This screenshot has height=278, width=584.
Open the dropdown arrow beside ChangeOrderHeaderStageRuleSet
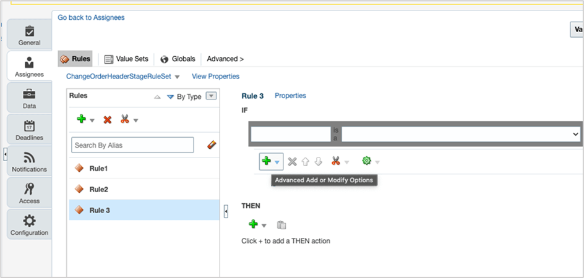click(178, 77)
